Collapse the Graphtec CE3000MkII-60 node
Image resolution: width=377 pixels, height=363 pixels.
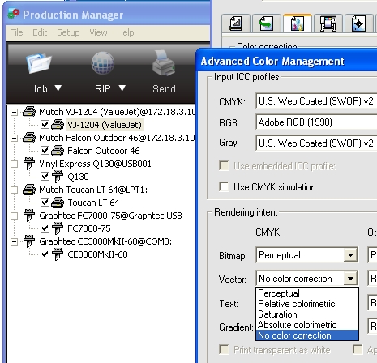pyautogui.click(x=14, y=241)
